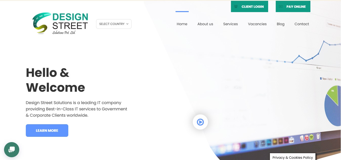The width and height of the screenshot is (341, 160).
Task: Click the Client Login button
Action: tap(249, 7)
